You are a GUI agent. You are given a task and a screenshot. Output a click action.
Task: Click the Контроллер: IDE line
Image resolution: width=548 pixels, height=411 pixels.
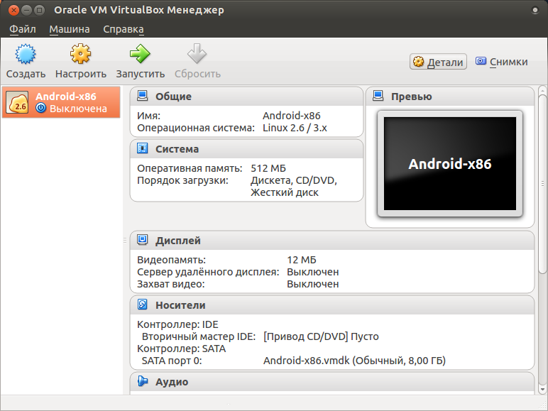pos(177,324)
